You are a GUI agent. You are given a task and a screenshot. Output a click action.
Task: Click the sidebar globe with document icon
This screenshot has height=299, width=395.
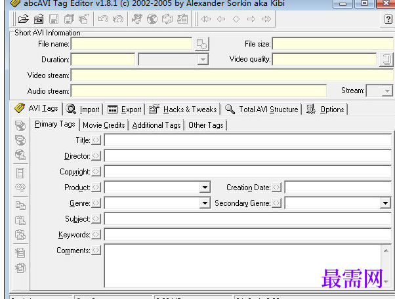coord(20,155)
